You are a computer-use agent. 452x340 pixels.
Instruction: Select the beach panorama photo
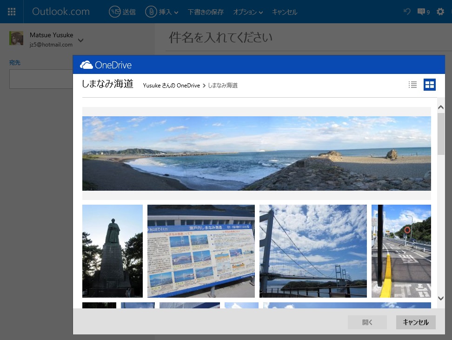(256, 153)
